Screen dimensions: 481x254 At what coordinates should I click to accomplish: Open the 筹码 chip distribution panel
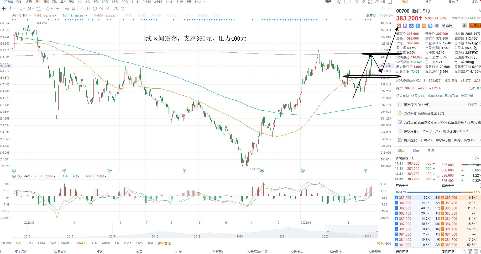tap(388, 243)
